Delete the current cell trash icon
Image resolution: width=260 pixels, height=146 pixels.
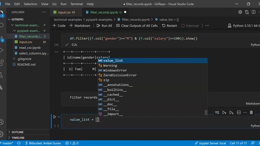pos(251,113)
